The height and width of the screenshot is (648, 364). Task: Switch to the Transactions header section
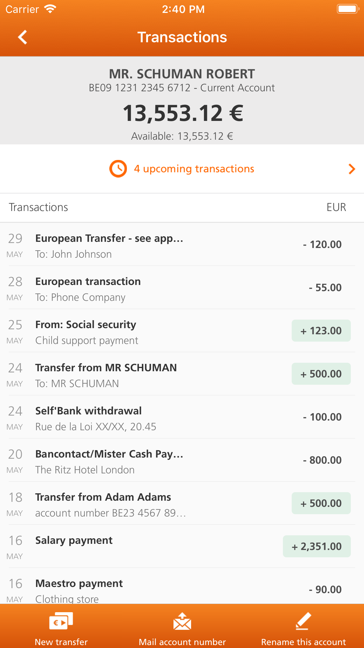point(39,207)
